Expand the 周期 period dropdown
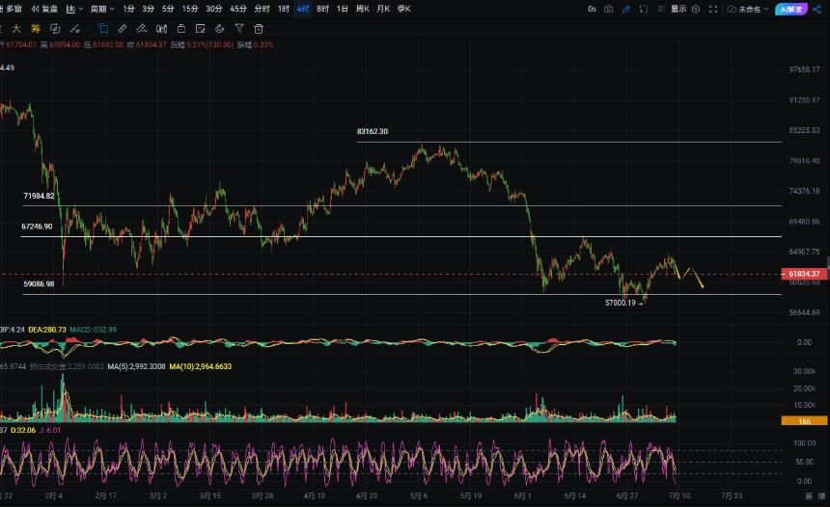This screenshot has width=830, height=507. (102, 9)
